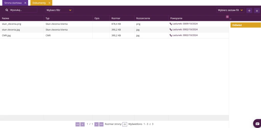This screenshot has height=128, width=261.
Task: Close the Strona startowa tab
Action: pos(25,3)
